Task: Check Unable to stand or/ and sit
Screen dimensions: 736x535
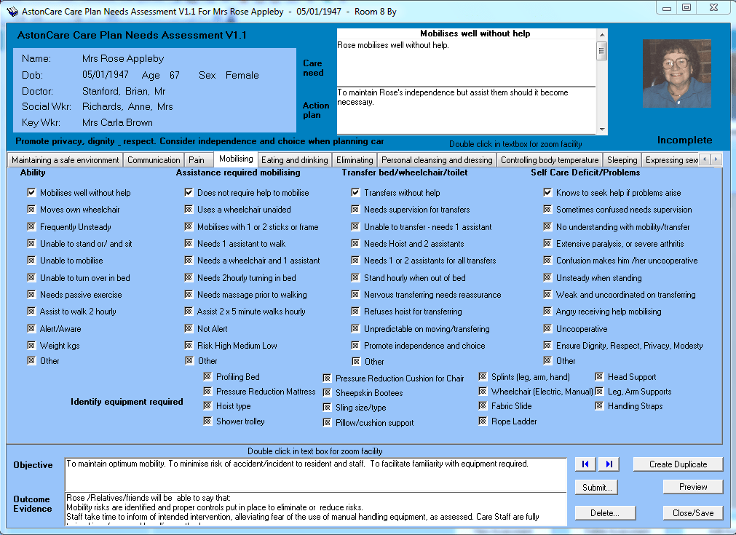Action: (31, 244)
